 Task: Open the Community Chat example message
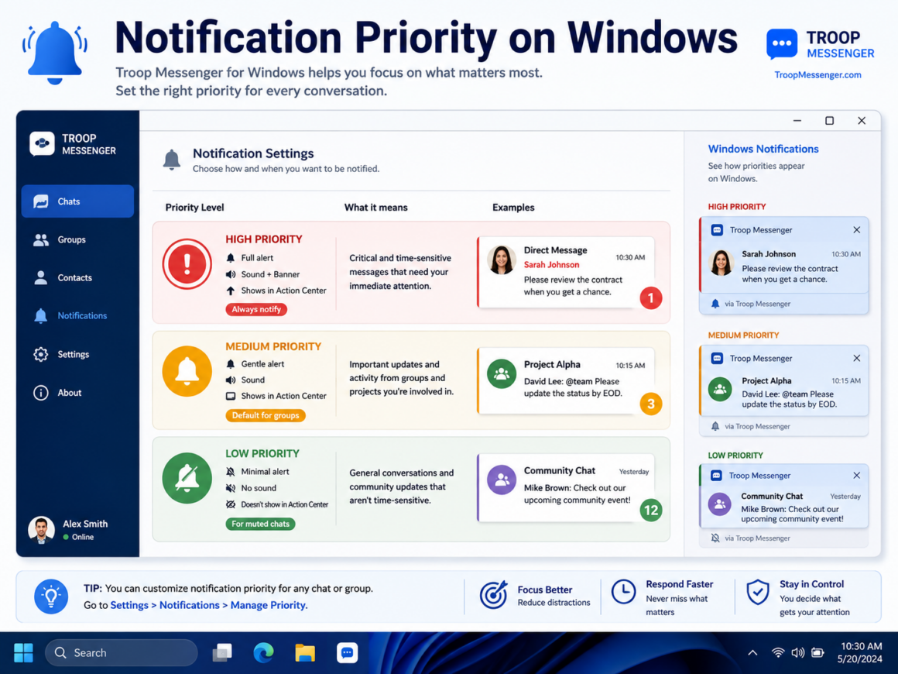(x=566, y=488)
